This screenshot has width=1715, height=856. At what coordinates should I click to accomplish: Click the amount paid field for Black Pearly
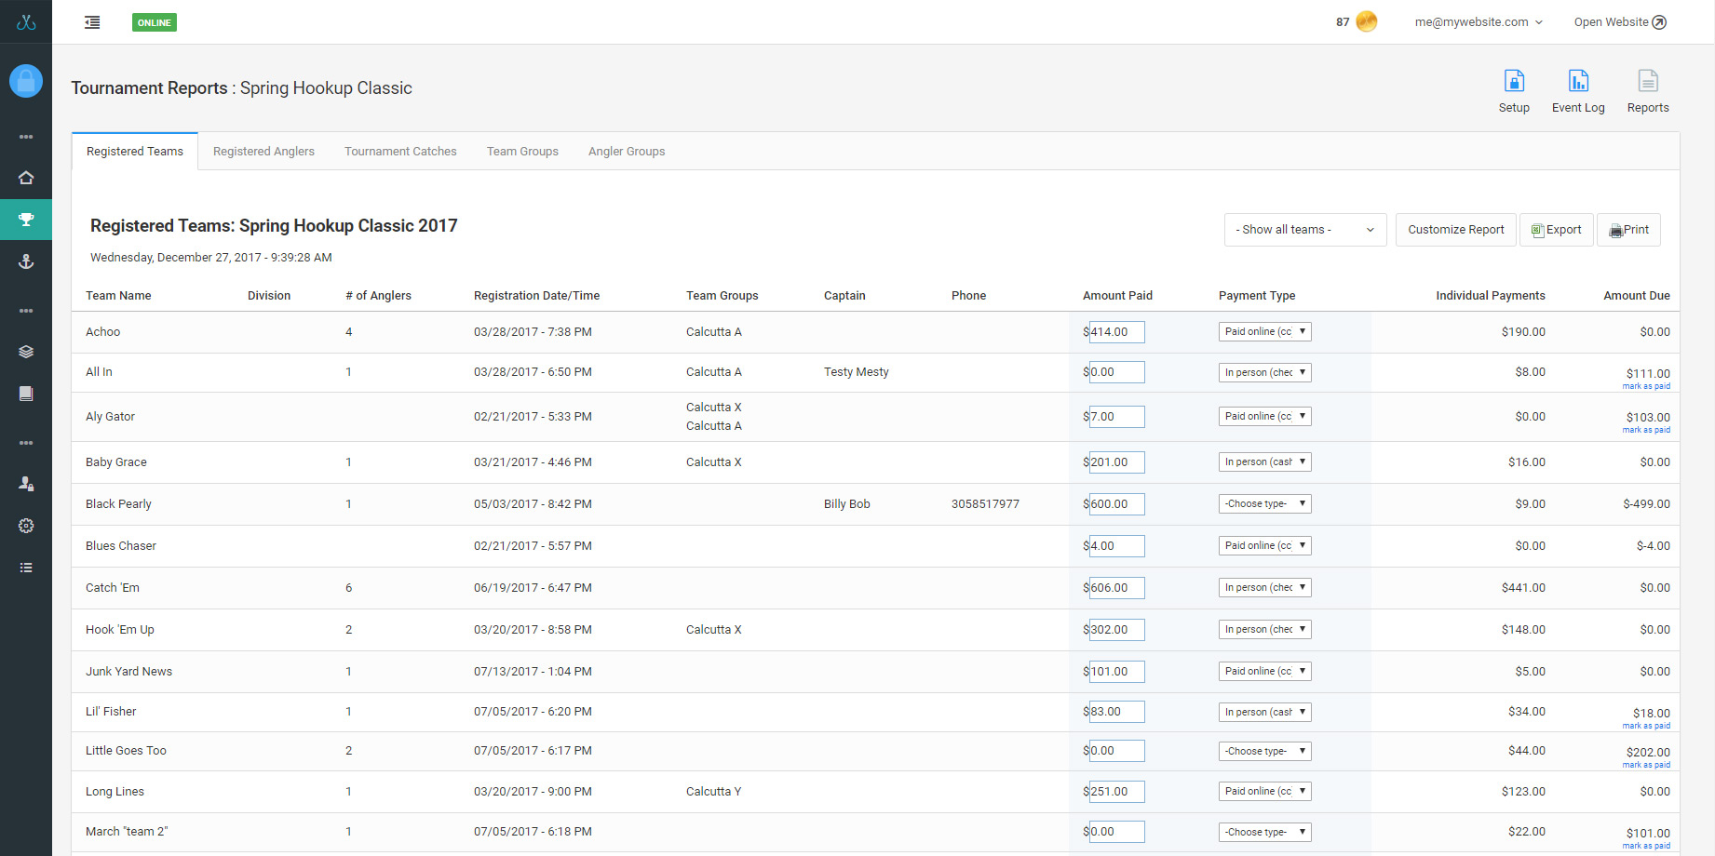click(x=1116, y=504)
